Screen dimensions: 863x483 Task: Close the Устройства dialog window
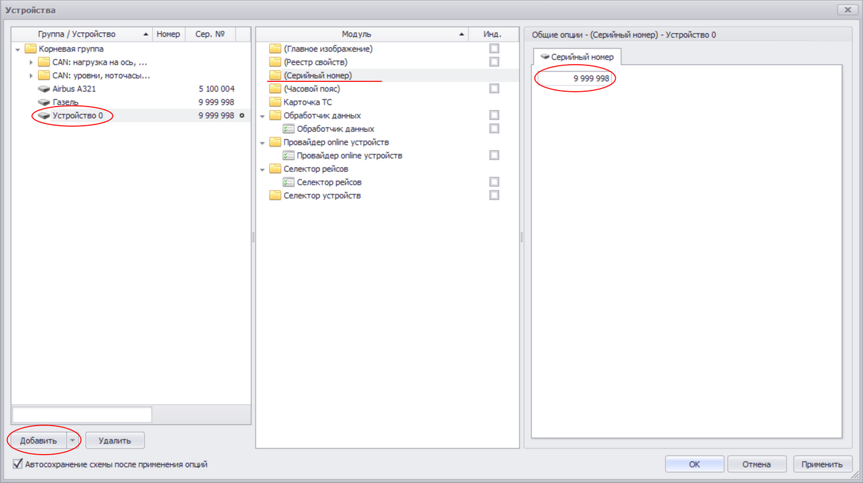pyautogui.click(x=848, y=10)
